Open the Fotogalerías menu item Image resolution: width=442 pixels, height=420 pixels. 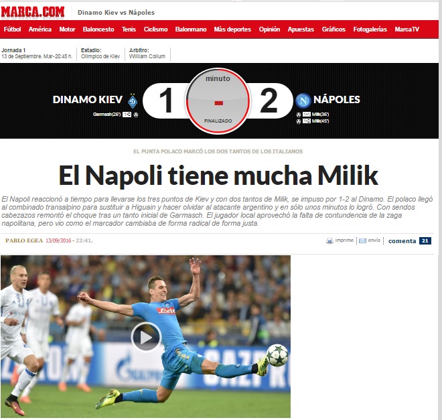click(370, 29)
